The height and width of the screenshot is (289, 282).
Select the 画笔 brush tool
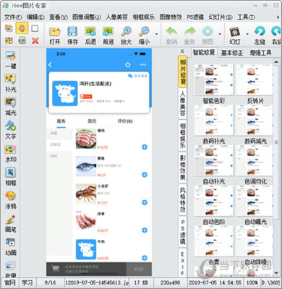point(11,223)
